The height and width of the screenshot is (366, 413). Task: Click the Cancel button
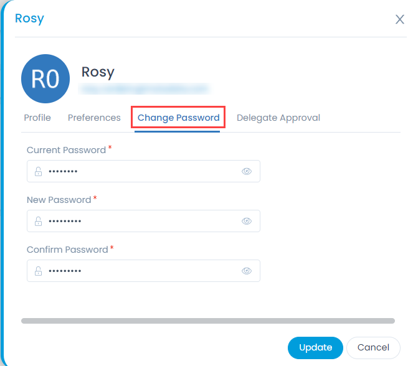click(x=373, y=347)
